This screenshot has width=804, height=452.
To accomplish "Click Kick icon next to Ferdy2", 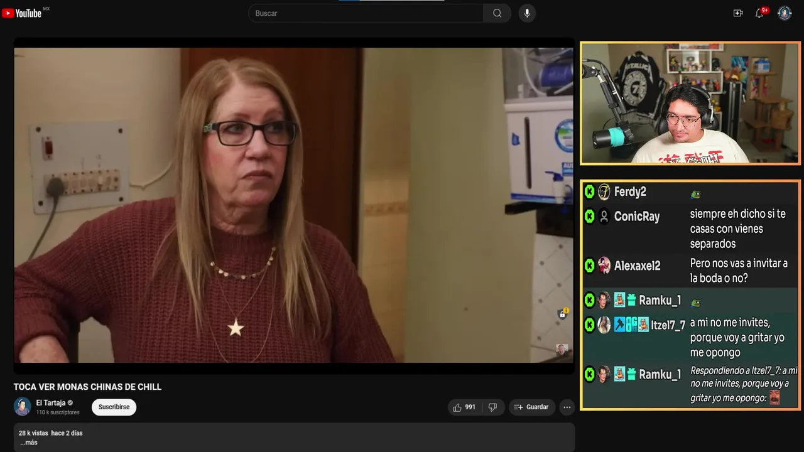I will [589, 192].
